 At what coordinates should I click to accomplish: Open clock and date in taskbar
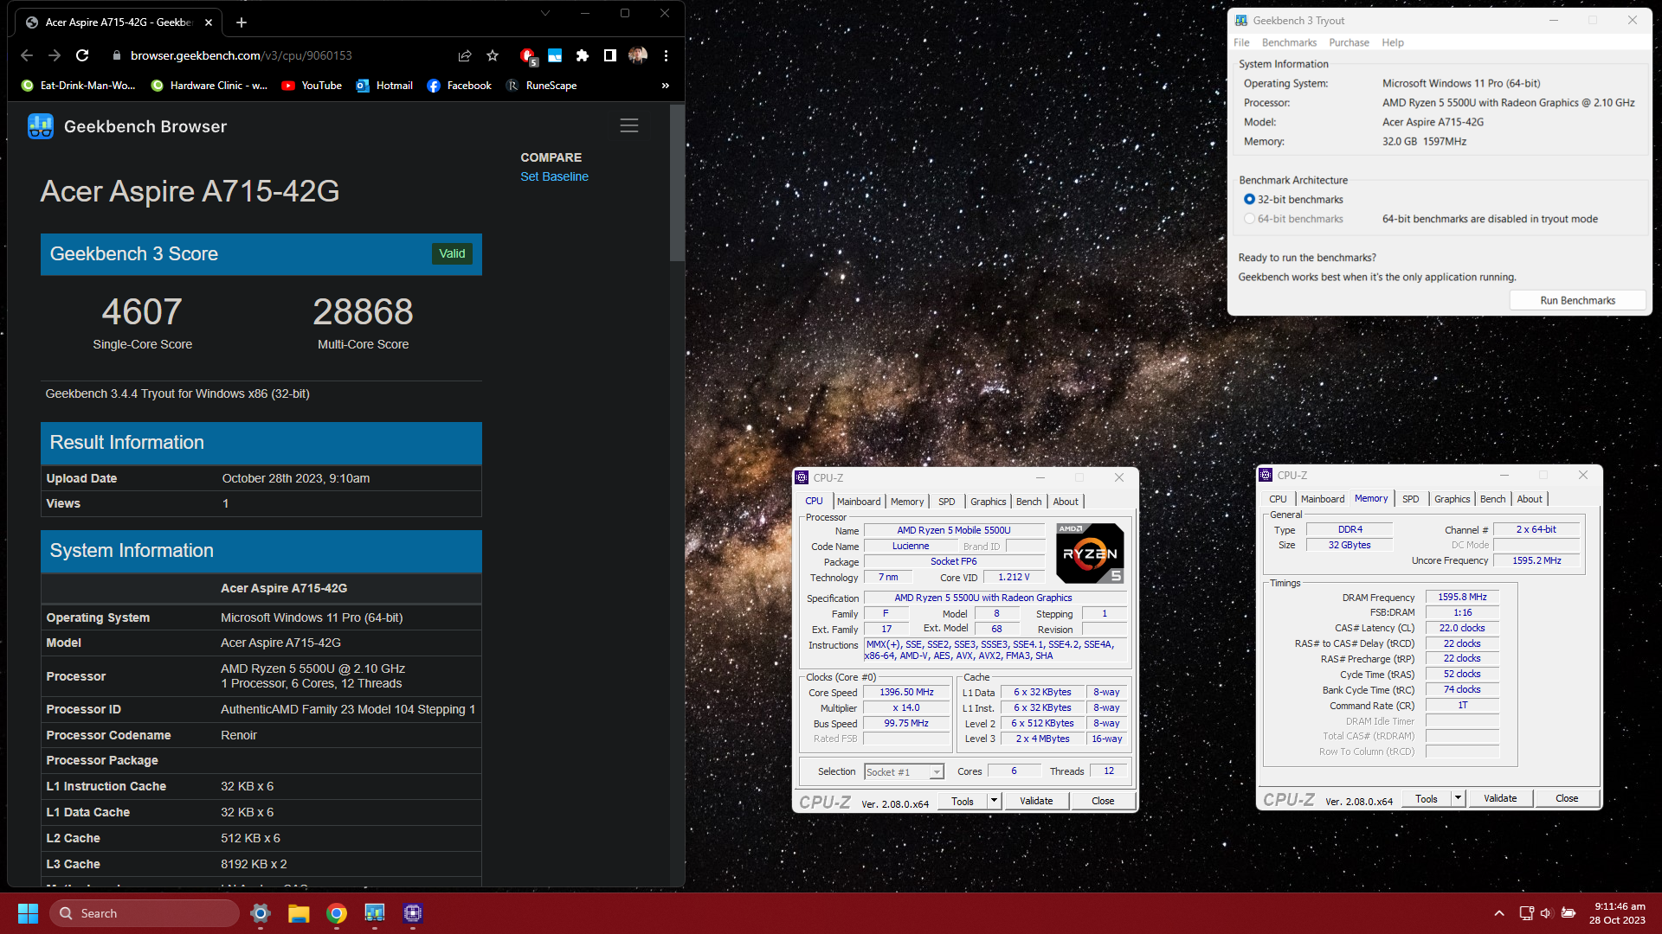1617,913
